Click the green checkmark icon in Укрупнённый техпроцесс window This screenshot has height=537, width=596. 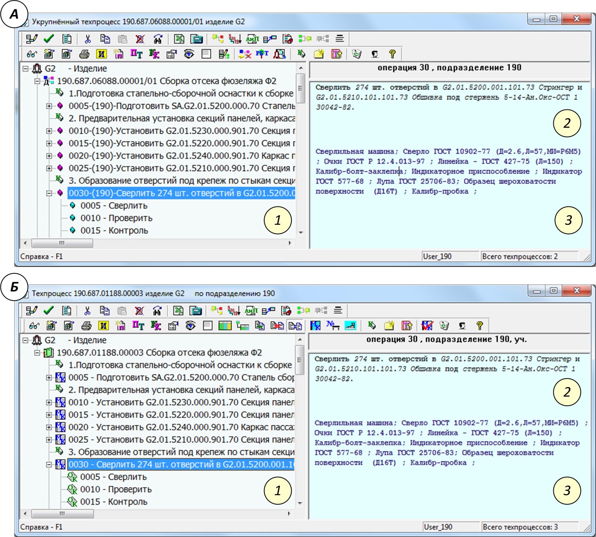tap(49, 39)
